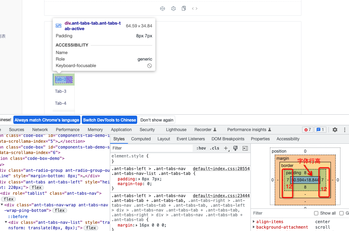Add new style rule plus icon
349x231 pixels.
(226, 148)
